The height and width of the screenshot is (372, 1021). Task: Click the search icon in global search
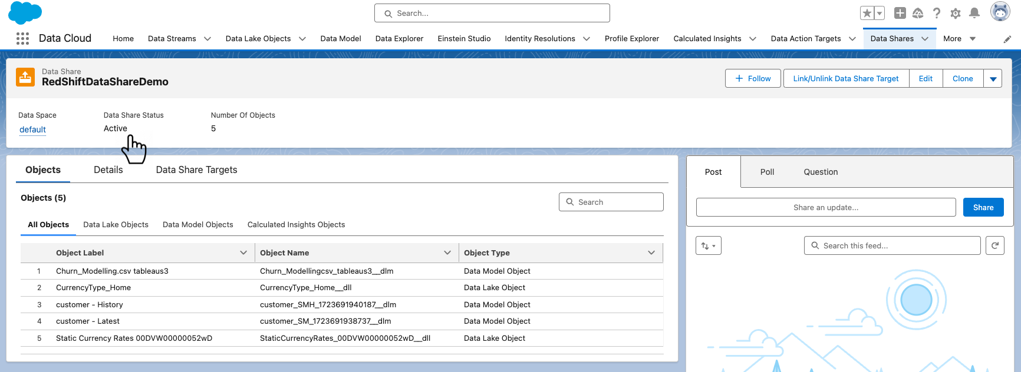[388, 14]
